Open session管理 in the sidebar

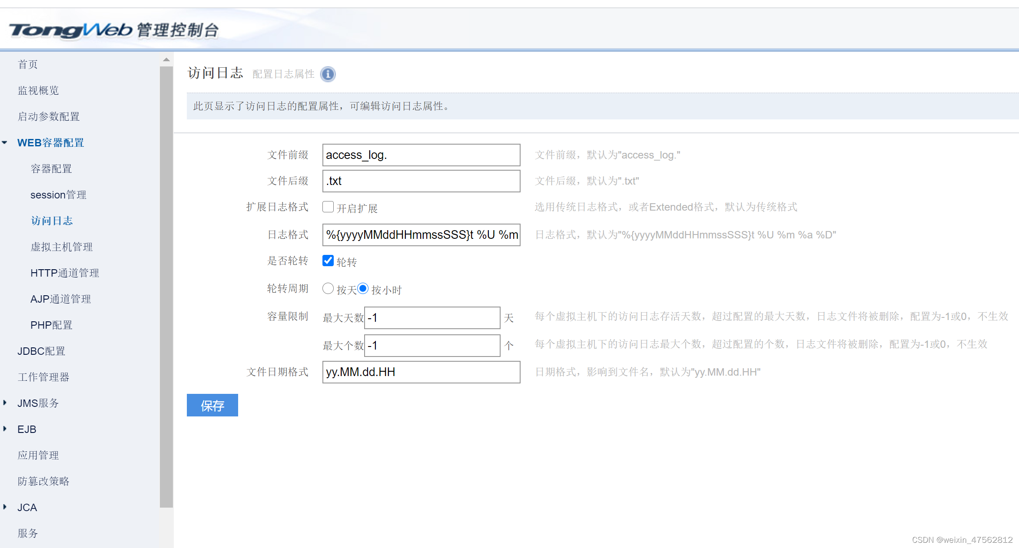(58, 195)
